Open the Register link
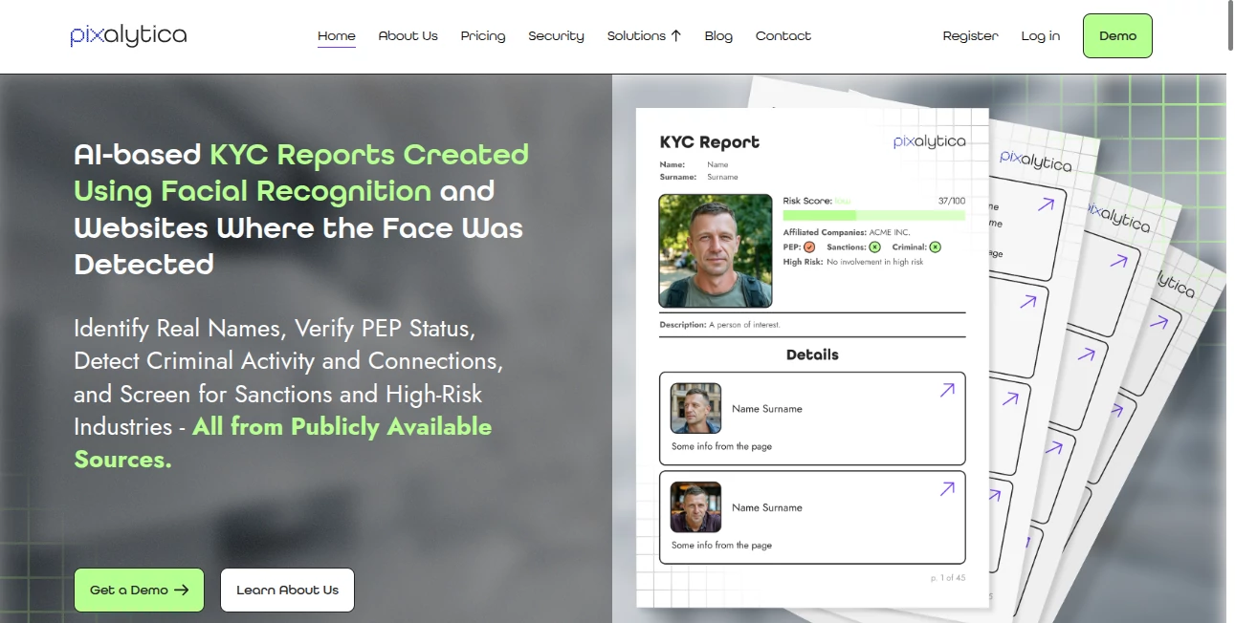 [970, 36]
